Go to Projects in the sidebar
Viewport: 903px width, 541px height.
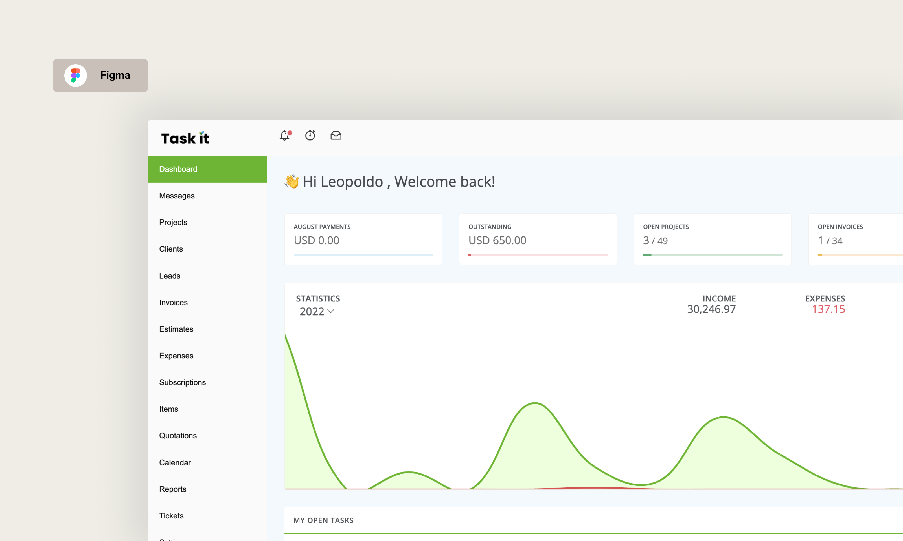click(207, 222)
